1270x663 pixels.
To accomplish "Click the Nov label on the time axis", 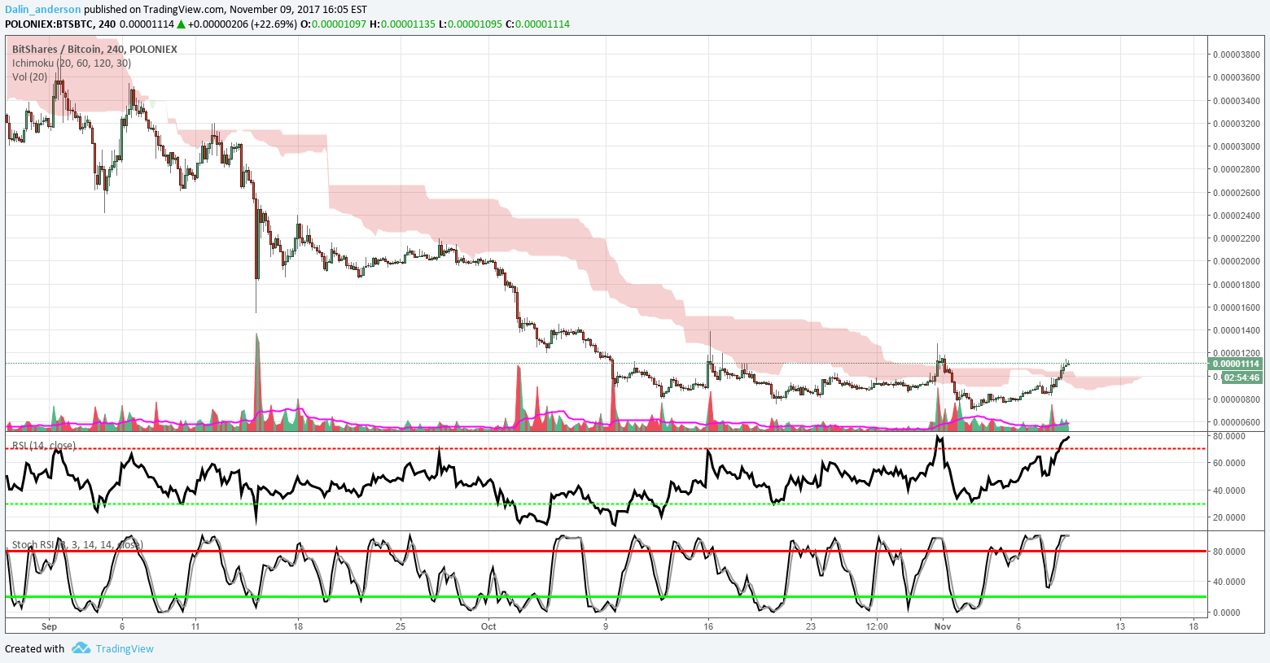I will coord(943,626).
